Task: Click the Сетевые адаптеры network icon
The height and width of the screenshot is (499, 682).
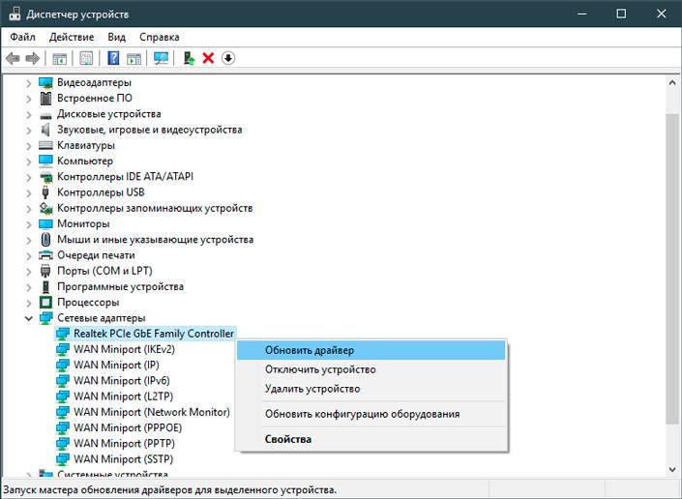Action: pyautogui.click(x=45, y=318)
